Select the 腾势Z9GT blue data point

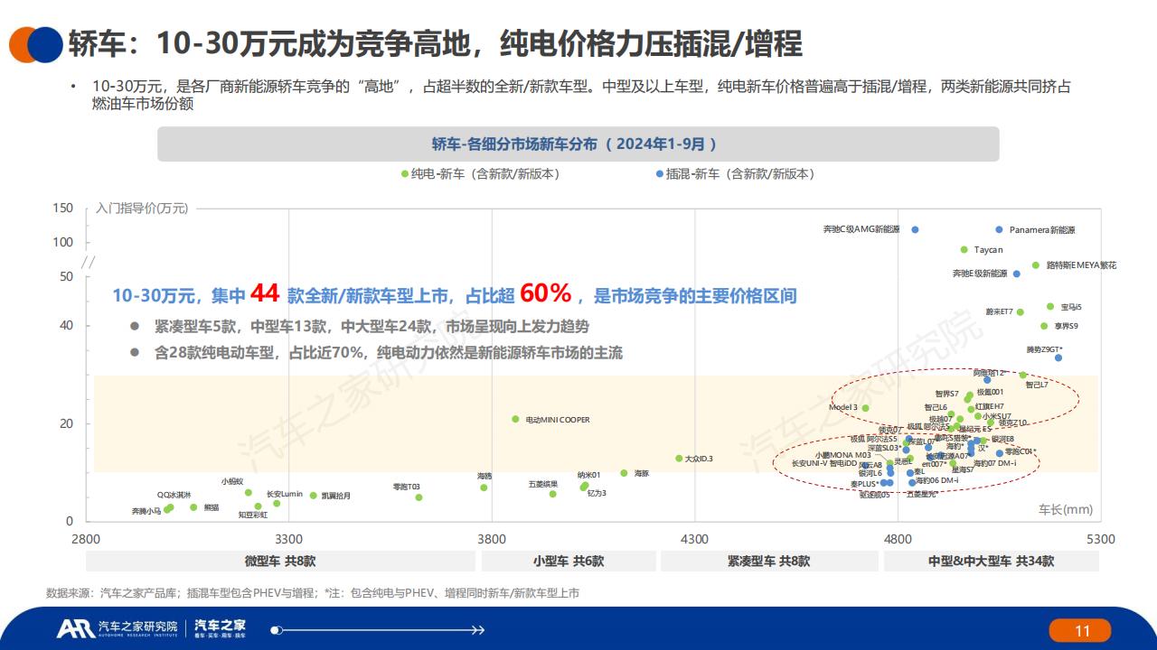[x=1058, y=358]
